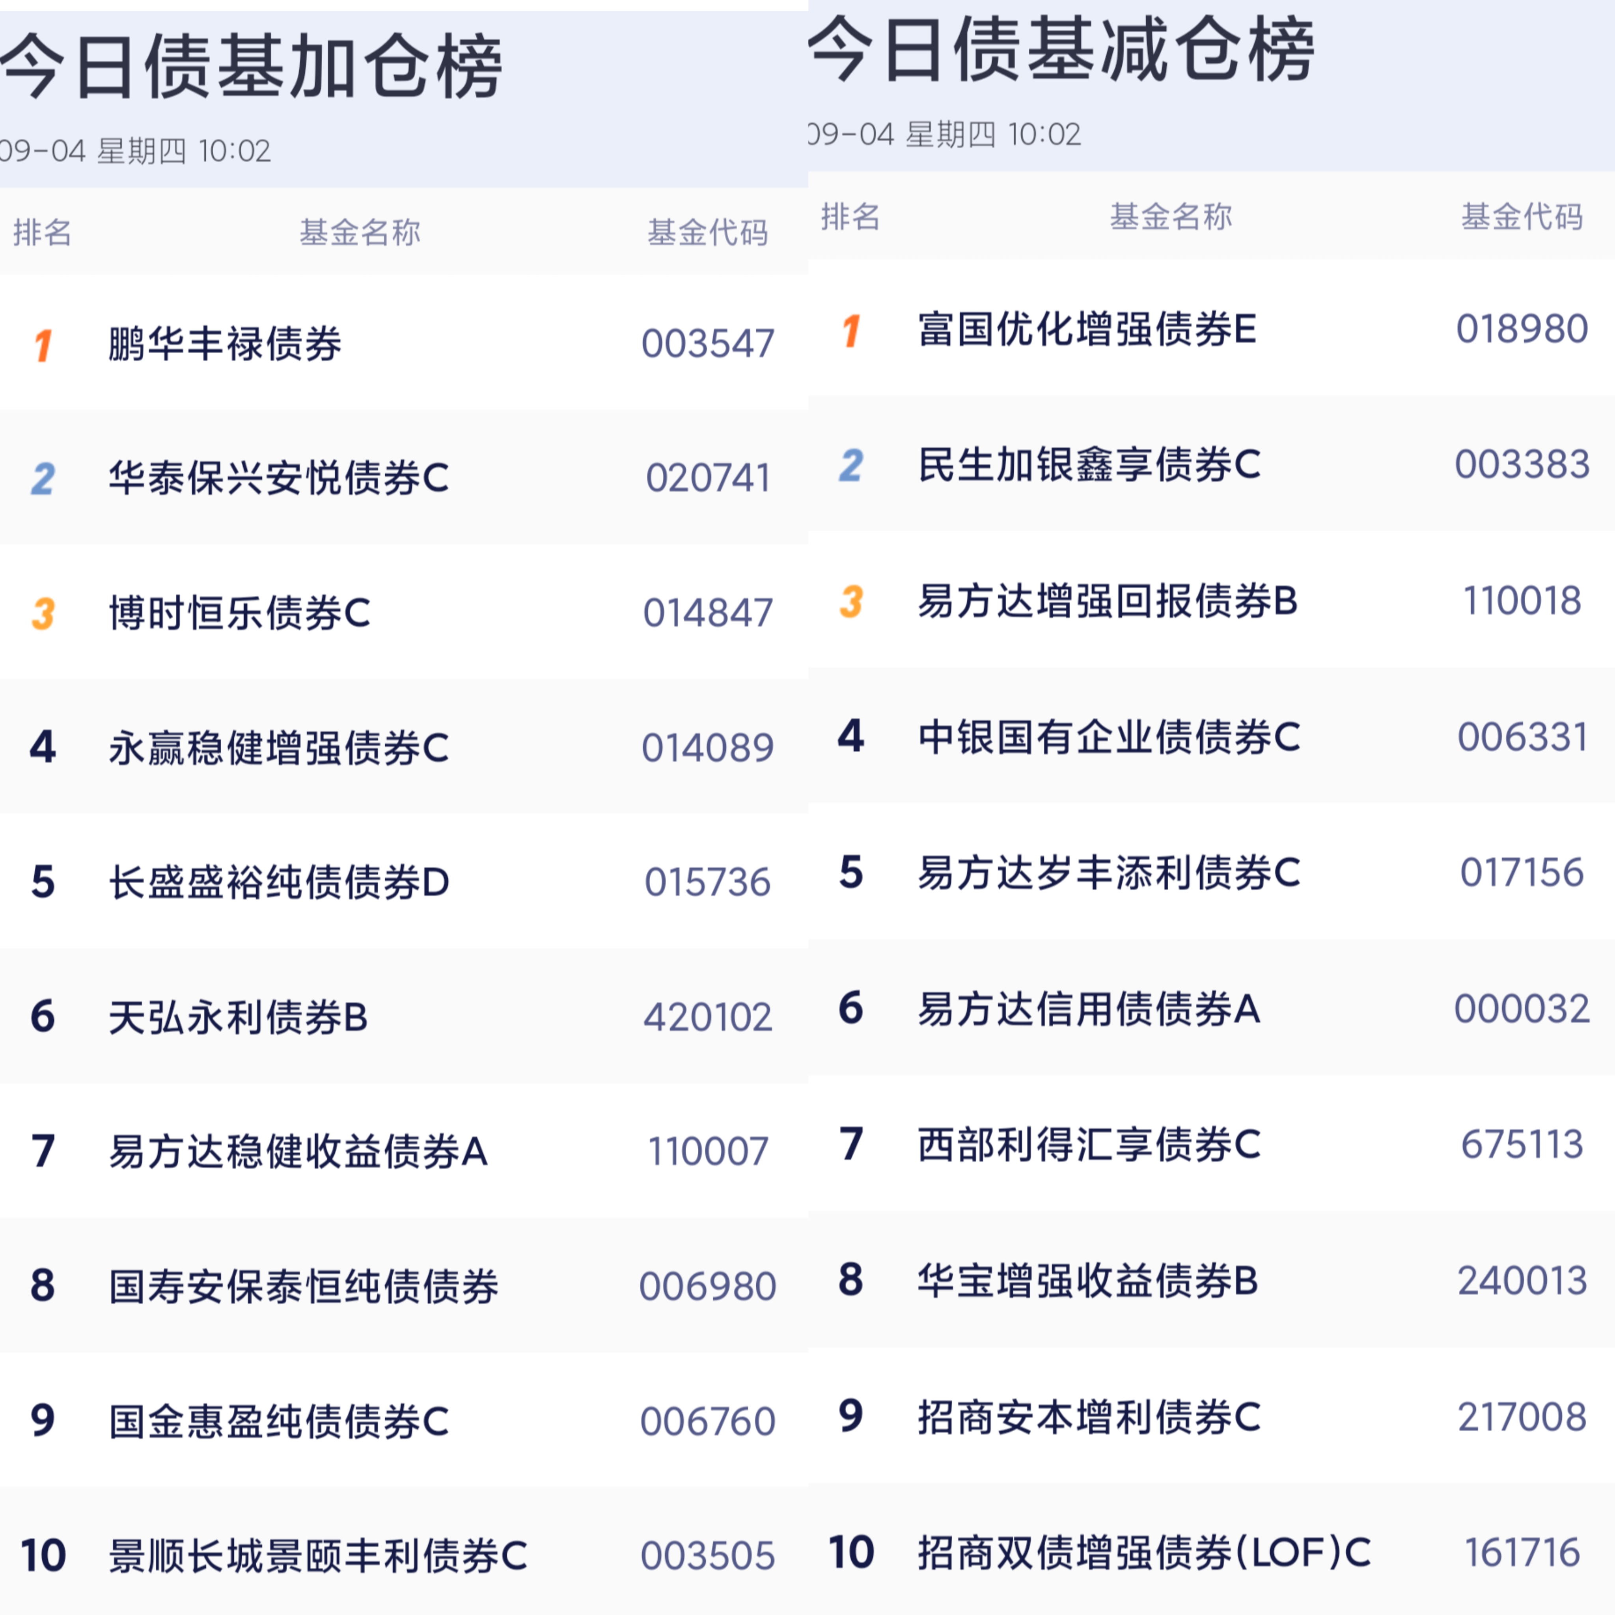1615x1615 pixels.
Task: Click fund code 006980
Action: click(x=708, y=1286)
